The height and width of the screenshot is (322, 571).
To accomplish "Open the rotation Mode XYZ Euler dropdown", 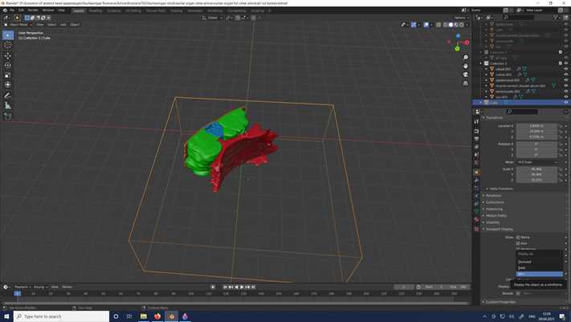I will pyautogui.click(x=537, y=162).
